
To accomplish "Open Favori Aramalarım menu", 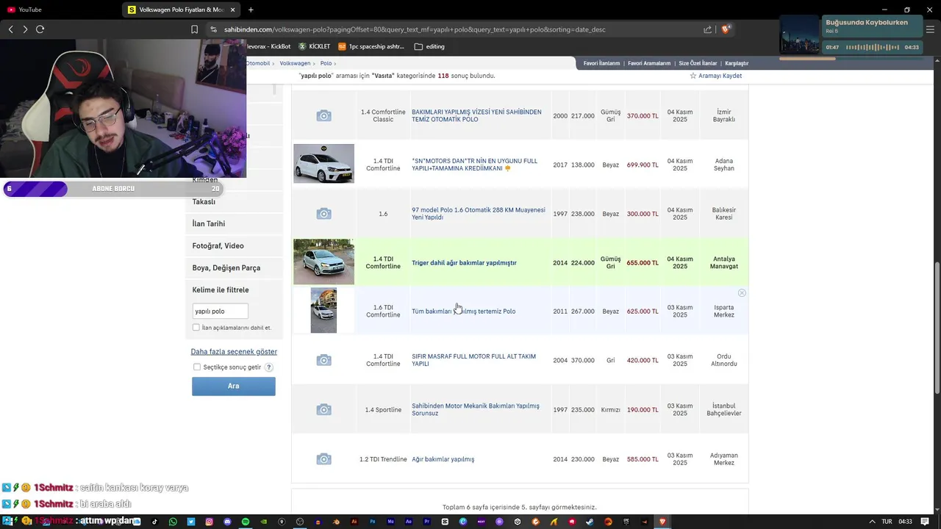I will click(648, 63).
